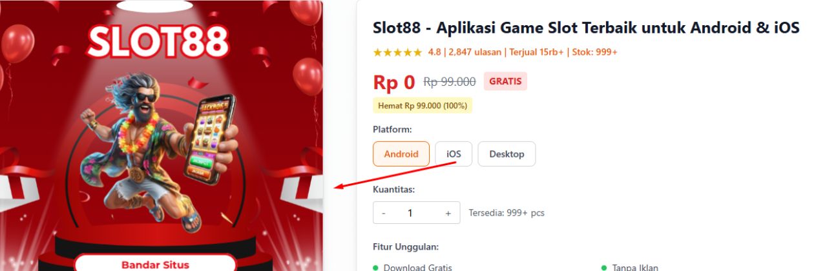Image resolution: width=827 pixels, height=271 pixels.
Task: Choose the iOS platform option
Action: point(454,154)
